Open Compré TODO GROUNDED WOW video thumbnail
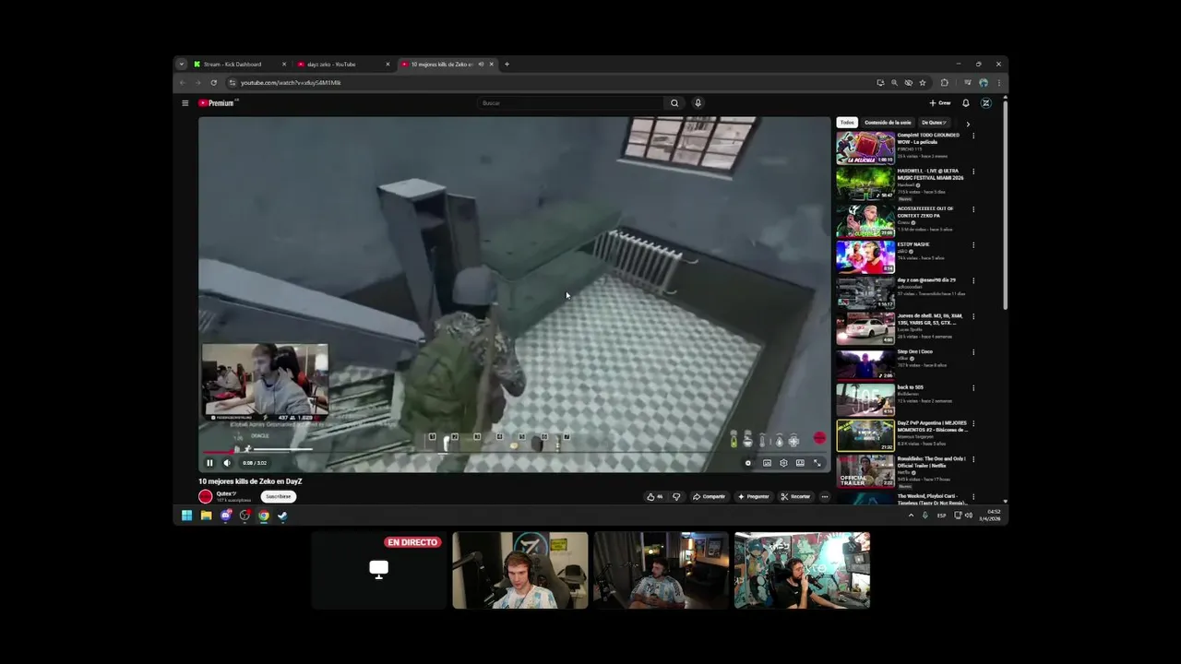This screenshot has width=1181, height=664. coord(865,148)
